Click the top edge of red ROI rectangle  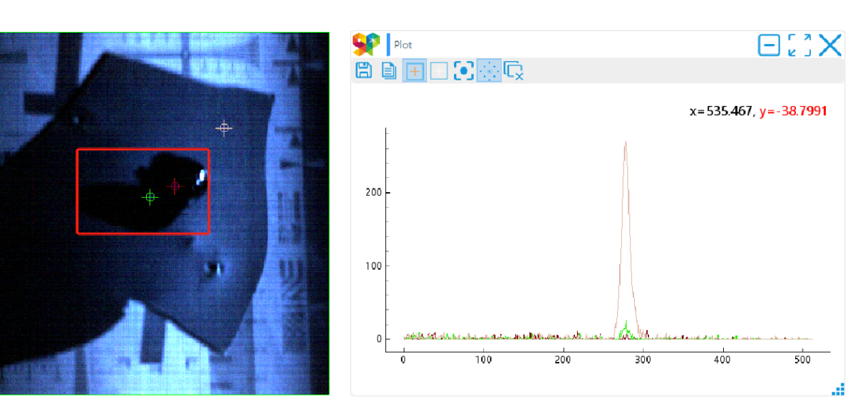(142, 149)
